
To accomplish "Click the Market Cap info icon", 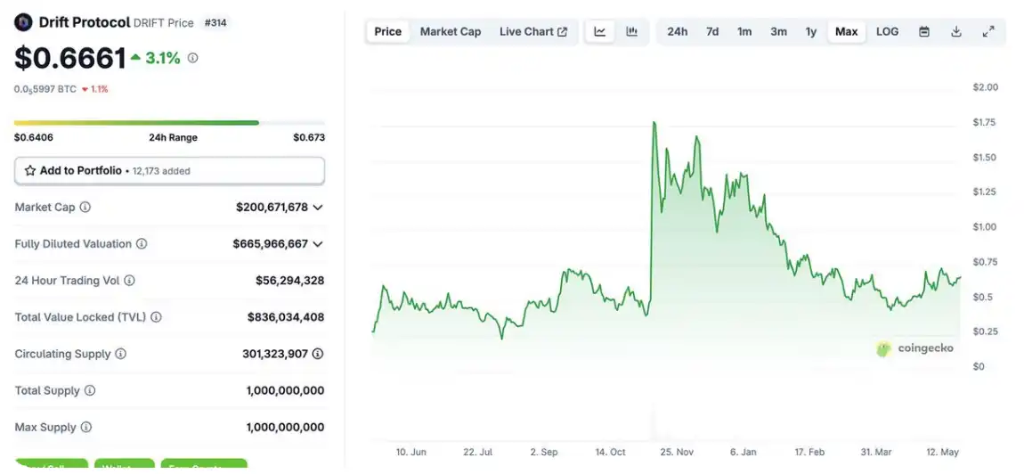I will click(85, 207).
